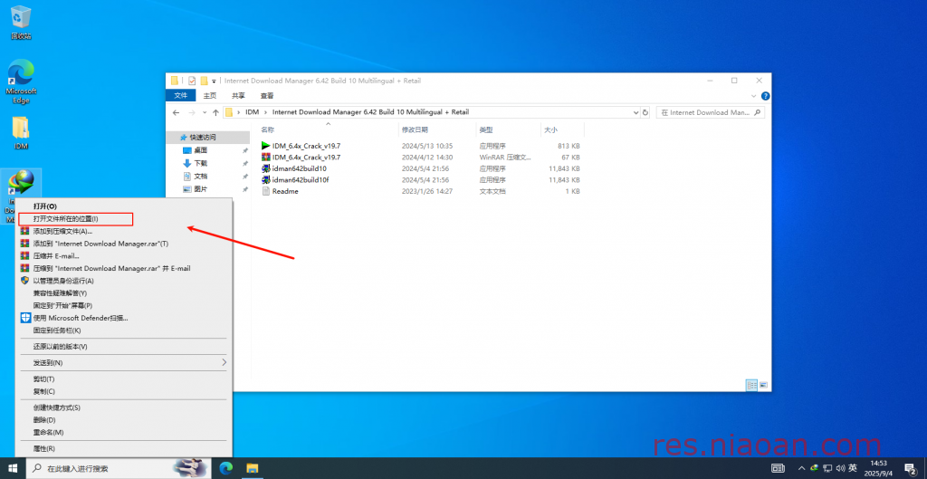Open the quick access toolbar customize dropdown
This screenshot has height=479, width=927.
point(214,81)
